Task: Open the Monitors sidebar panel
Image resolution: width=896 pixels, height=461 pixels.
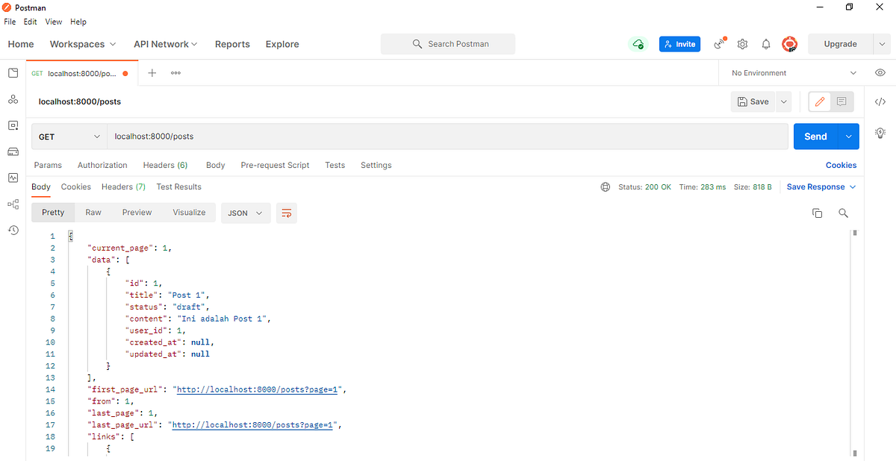Action: coord(13,178)
